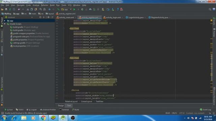The image size is (216, 121).
Task: Collapse the Gradle Scripts tree node
Action: (5, 24)
